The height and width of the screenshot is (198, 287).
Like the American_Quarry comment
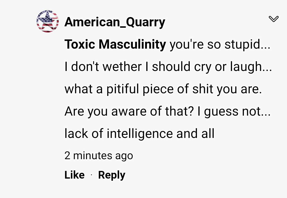(74, 175)
